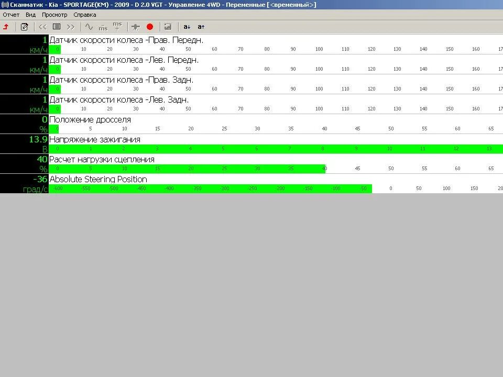Switch to graph waveform view icon
Image resolution: width=503 pixels, height=377 pixels.
point(89,27)
